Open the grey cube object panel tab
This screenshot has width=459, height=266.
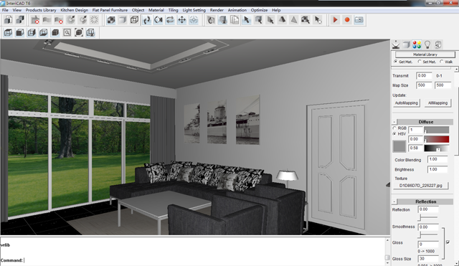pyautogui.click(x=406, y=44)
